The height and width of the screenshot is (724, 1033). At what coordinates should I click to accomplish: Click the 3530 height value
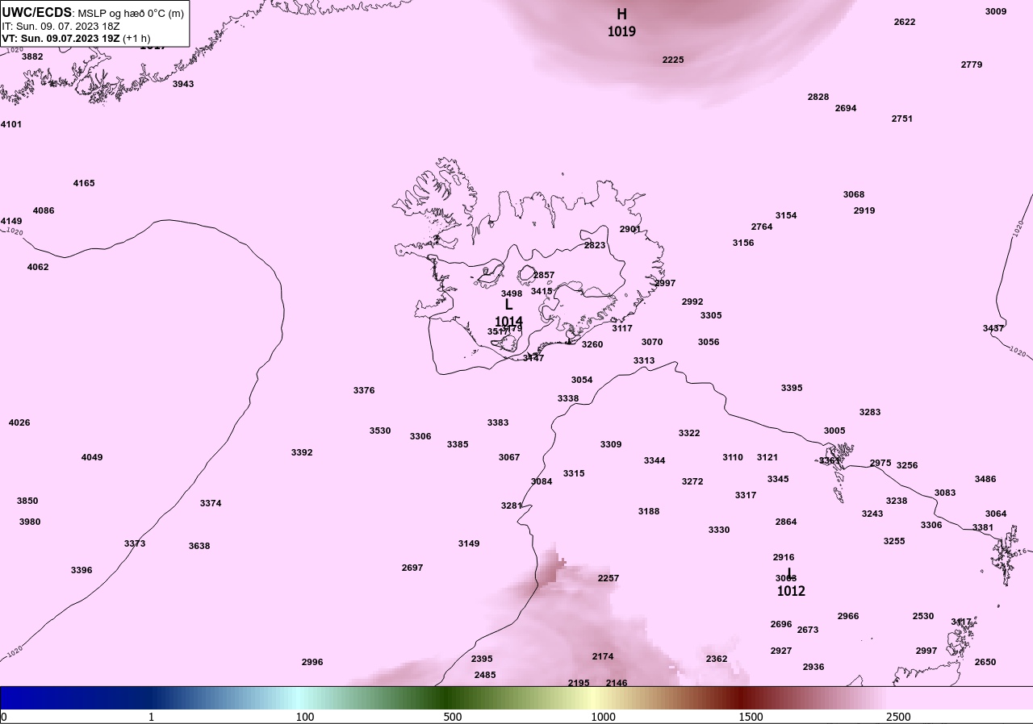(x=380, y=431)
